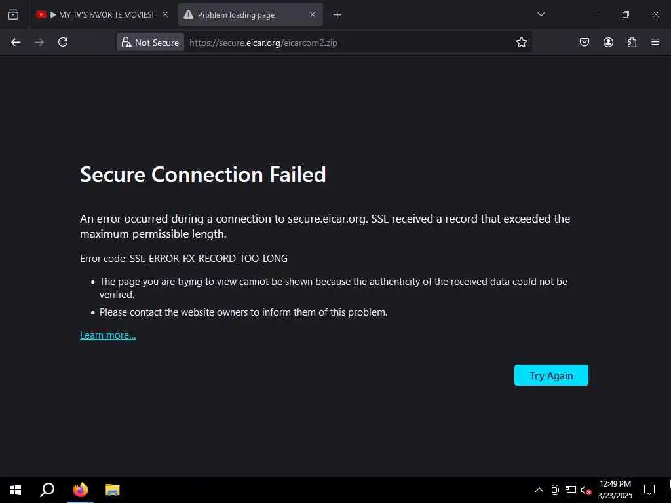671x503 pixels.
Task: Open the Extensions puzzle icon
Action: (x=632, y=42)
